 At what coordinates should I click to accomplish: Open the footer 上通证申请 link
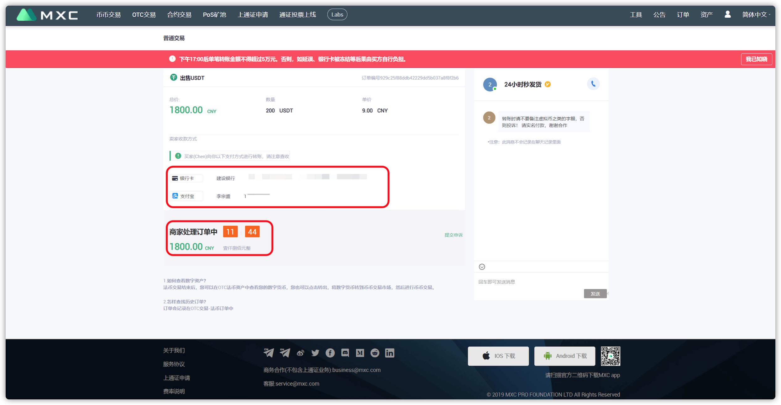(x=176, y=378)
